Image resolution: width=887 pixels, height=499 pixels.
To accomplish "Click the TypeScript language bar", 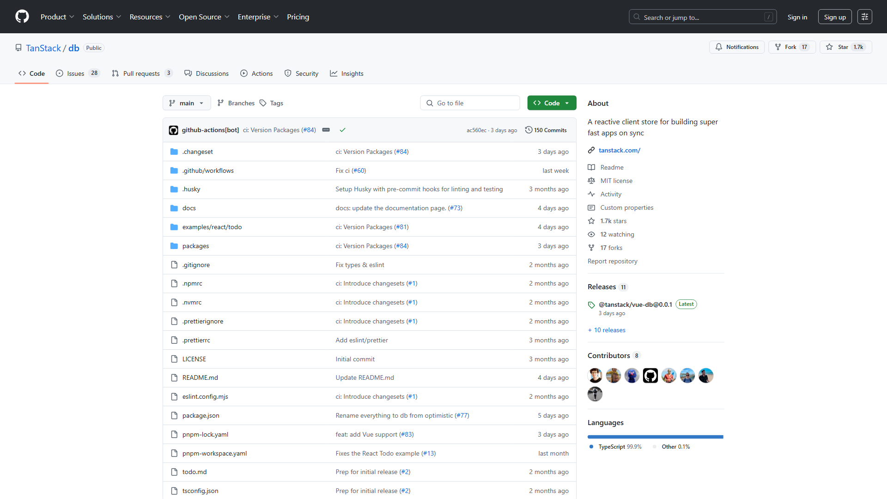I will pyautogui.click(x=655, y=437).
